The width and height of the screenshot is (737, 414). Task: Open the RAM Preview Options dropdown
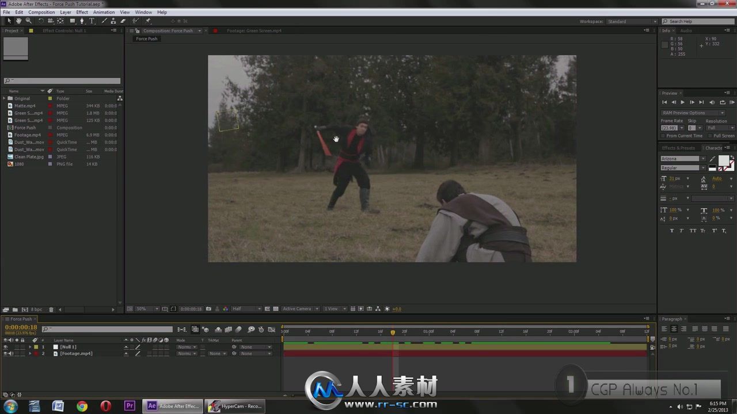coord(693,113)
